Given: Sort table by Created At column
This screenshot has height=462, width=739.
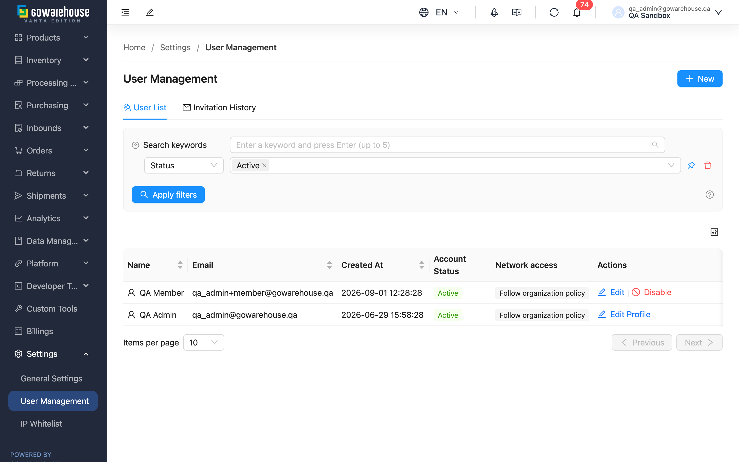Looking at the screenshot, I should click(422, 265).
